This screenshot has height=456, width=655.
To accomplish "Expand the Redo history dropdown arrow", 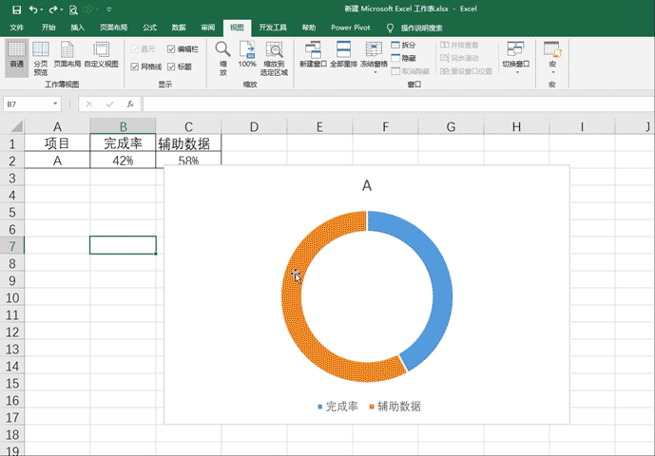I will (62, 9).
